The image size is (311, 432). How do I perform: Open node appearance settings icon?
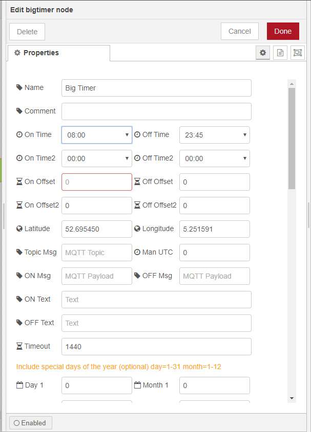point(297,53)
